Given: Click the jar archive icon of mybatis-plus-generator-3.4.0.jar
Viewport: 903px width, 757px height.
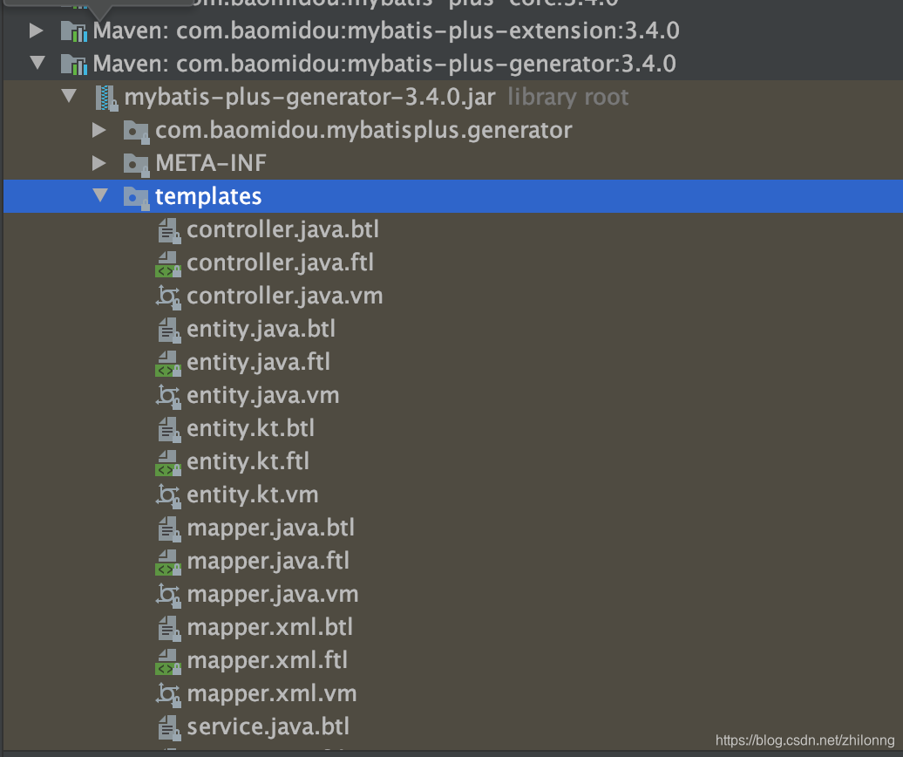Looking at the screenshot, I should [106, 98].
